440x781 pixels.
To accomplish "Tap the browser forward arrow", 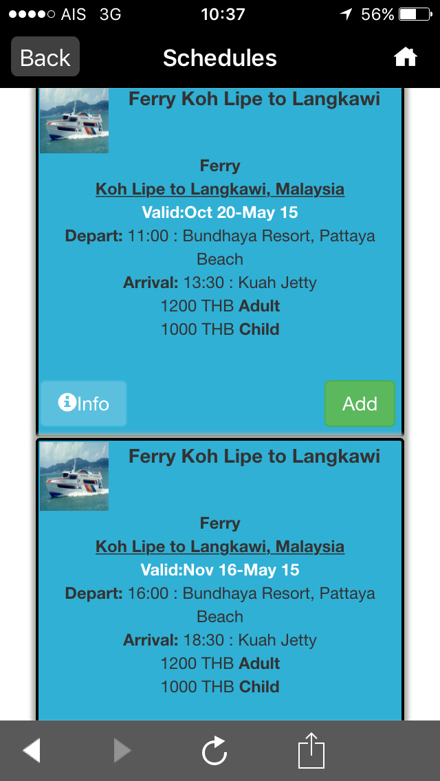I will coord(122,749).
